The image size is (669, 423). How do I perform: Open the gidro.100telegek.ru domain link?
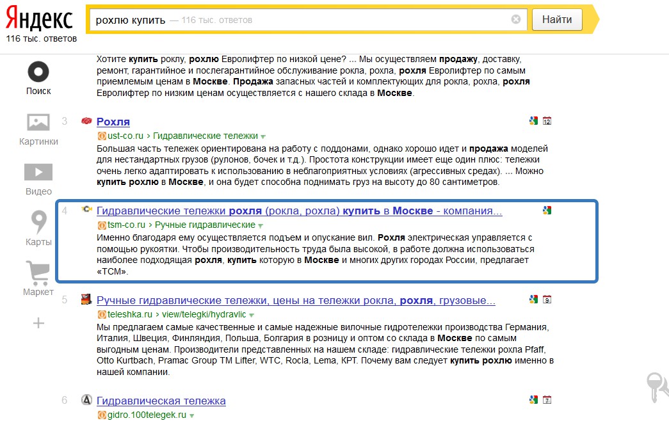[147, 415]
